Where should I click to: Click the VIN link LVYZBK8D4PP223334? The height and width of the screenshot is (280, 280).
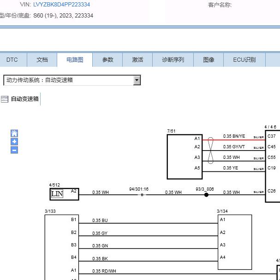pos(61,5)
